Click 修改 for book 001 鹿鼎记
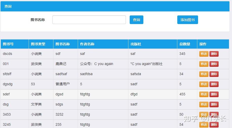 (x=204, y=64)
